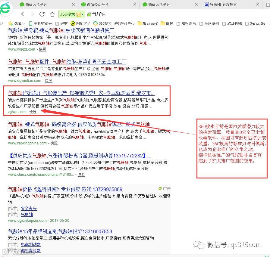
Task: Open the 车速系列 bookmark
Action: [x=209, y=23]
